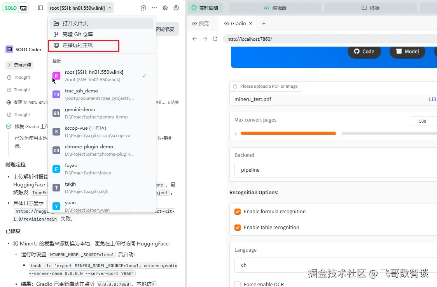Open recent project gemini-demo
The image size is (437, 287).
[102, 113]
